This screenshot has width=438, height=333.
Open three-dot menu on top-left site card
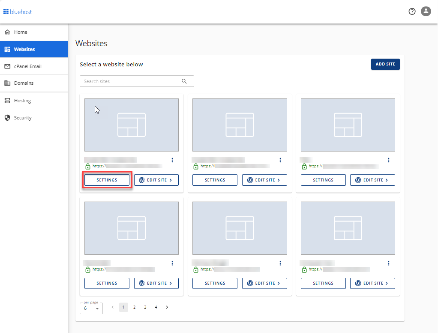(x=172, y=160)
